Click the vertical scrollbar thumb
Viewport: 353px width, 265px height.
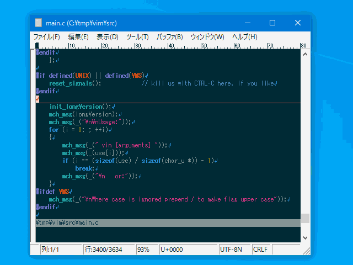(x=305, y=218)
